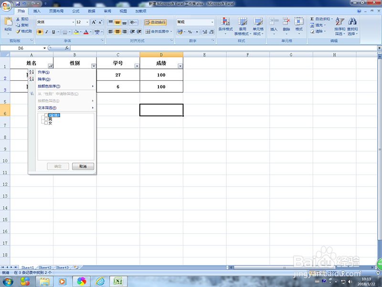This screenshot has width=382, height=287.
Task: Click the insert function fx icon
Action: coord(67,48)
